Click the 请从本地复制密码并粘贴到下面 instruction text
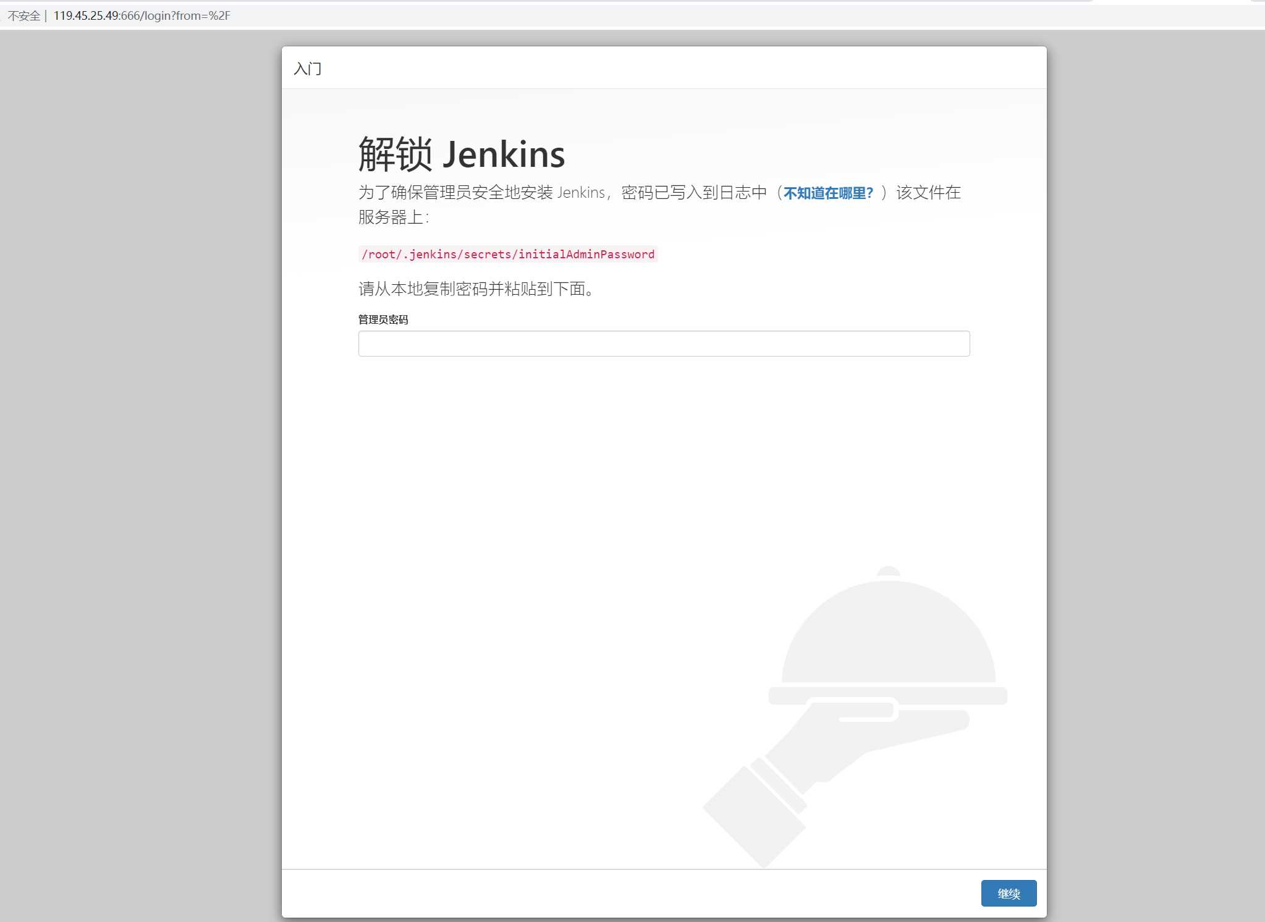The height and width of the screenshot is (922, 1265). coord(476,289)
